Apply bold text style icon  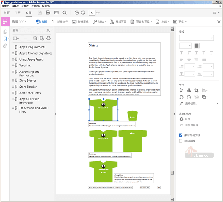[x=181, y=53]
